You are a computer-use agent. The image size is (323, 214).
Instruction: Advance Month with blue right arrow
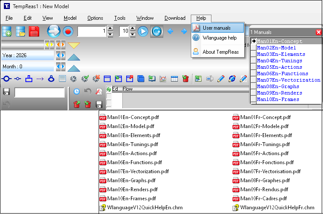[x=63, y=67]
